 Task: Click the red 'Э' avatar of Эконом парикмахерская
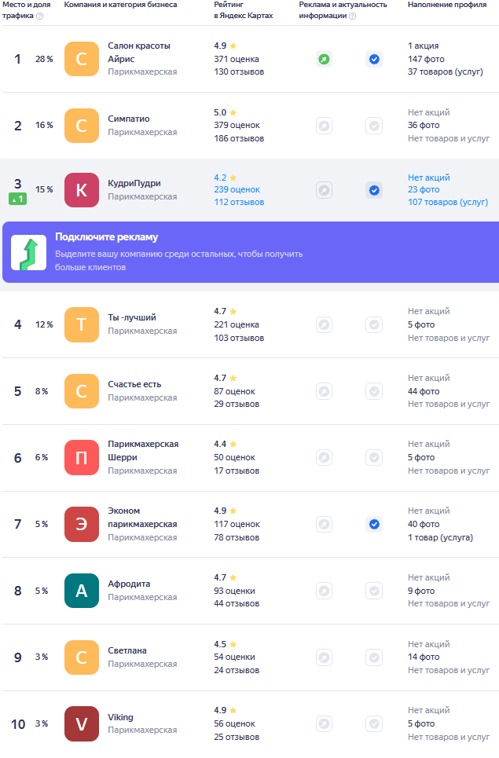pyautogui.click(x=82, y=524)
